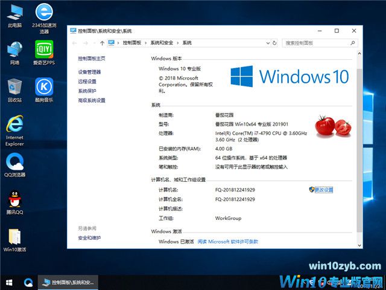This screenshot has width=386, height=290.
Task: Select the 4.00 GB RAM value
Action: pyautogui.click(x=224, y=149)
